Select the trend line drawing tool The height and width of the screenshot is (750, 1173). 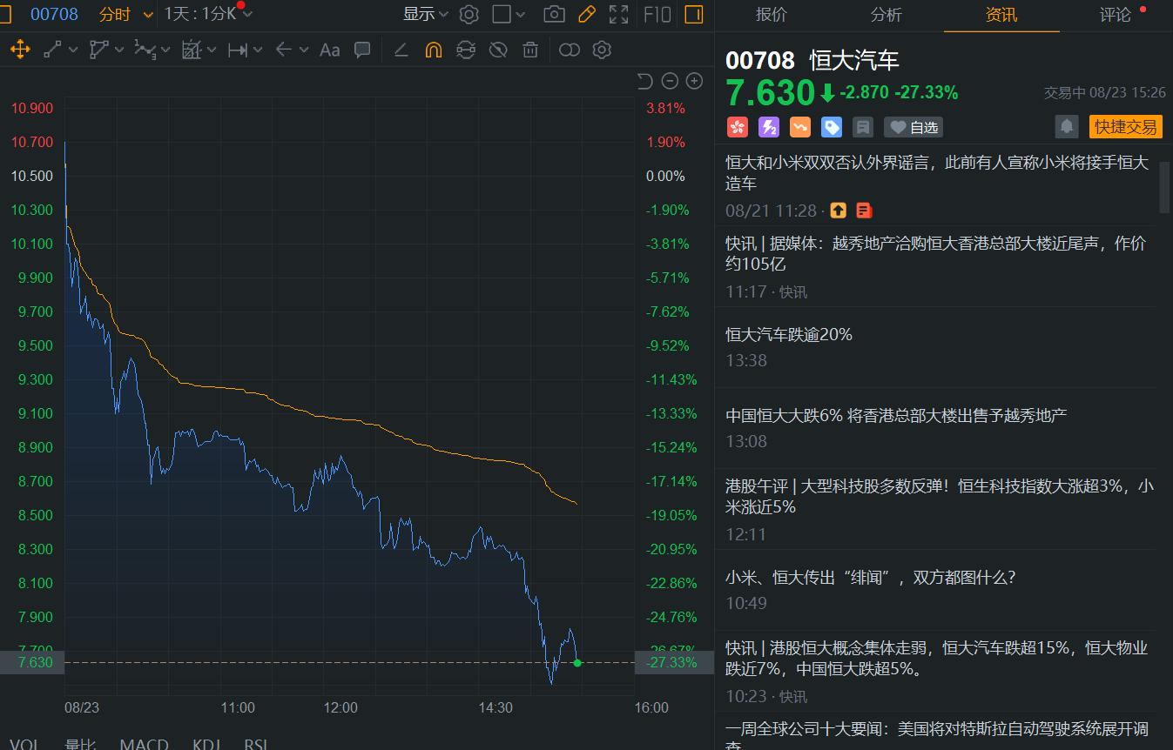[53, 50]
